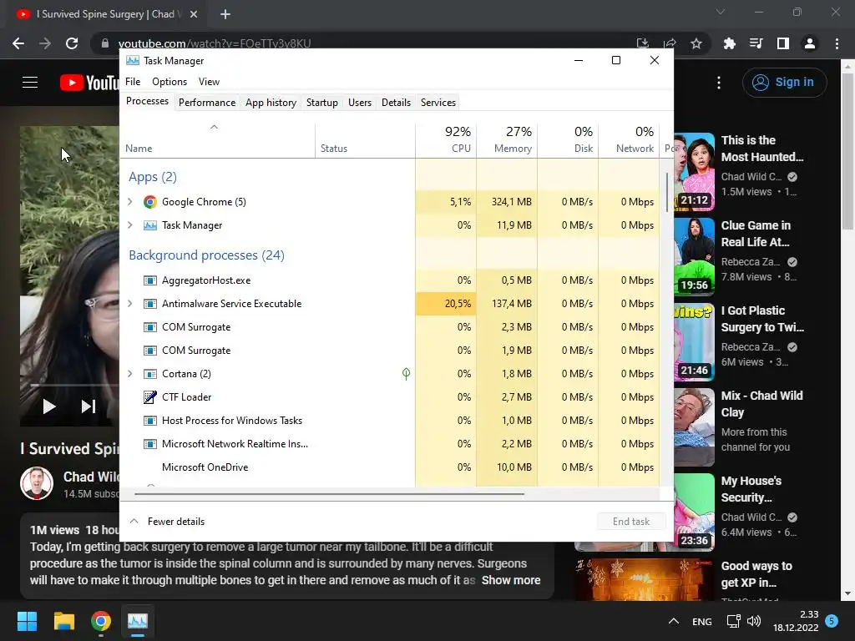Click Cortana's green leaf status icon
855x641 pixels.
point(407,373)
